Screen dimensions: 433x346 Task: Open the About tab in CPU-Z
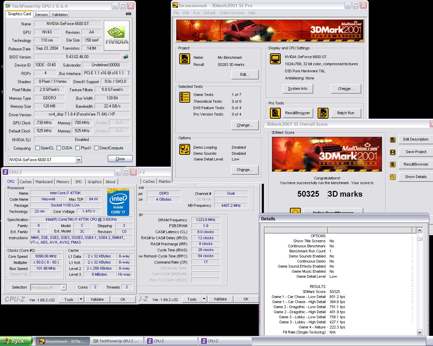[x=111, y=182]
